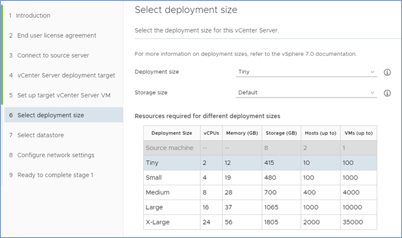Click the Deployment size field label
This screenshot has height=238, width=402.
point(157,72)
